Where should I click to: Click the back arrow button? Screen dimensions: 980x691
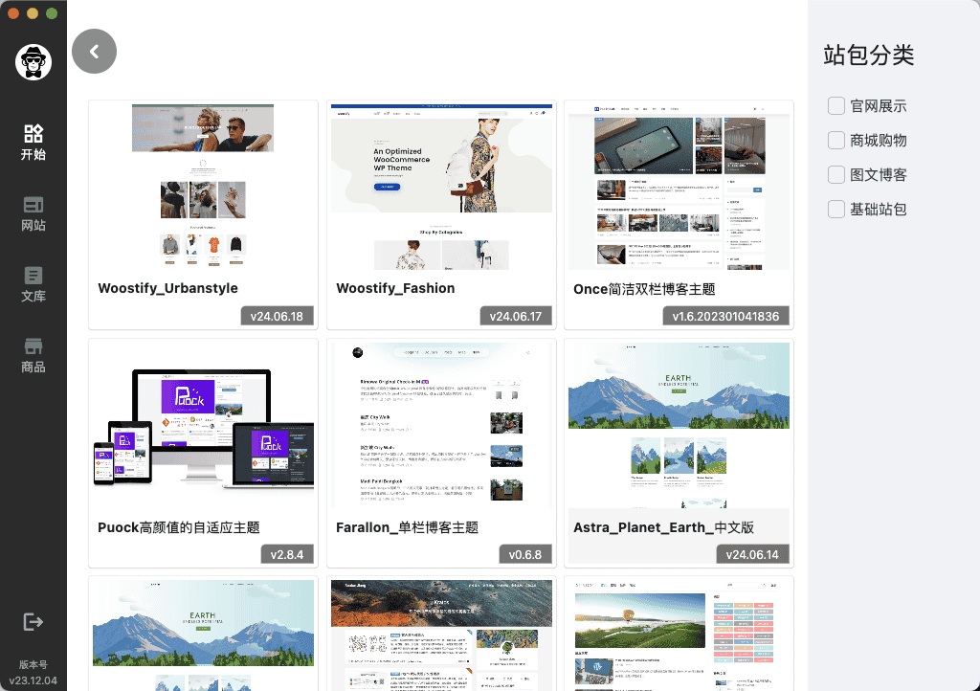coord(95,52)
